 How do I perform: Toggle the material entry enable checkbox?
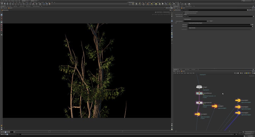179,23
